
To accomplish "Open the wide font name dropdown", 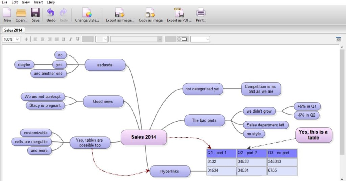I will (x=136, y=39).
